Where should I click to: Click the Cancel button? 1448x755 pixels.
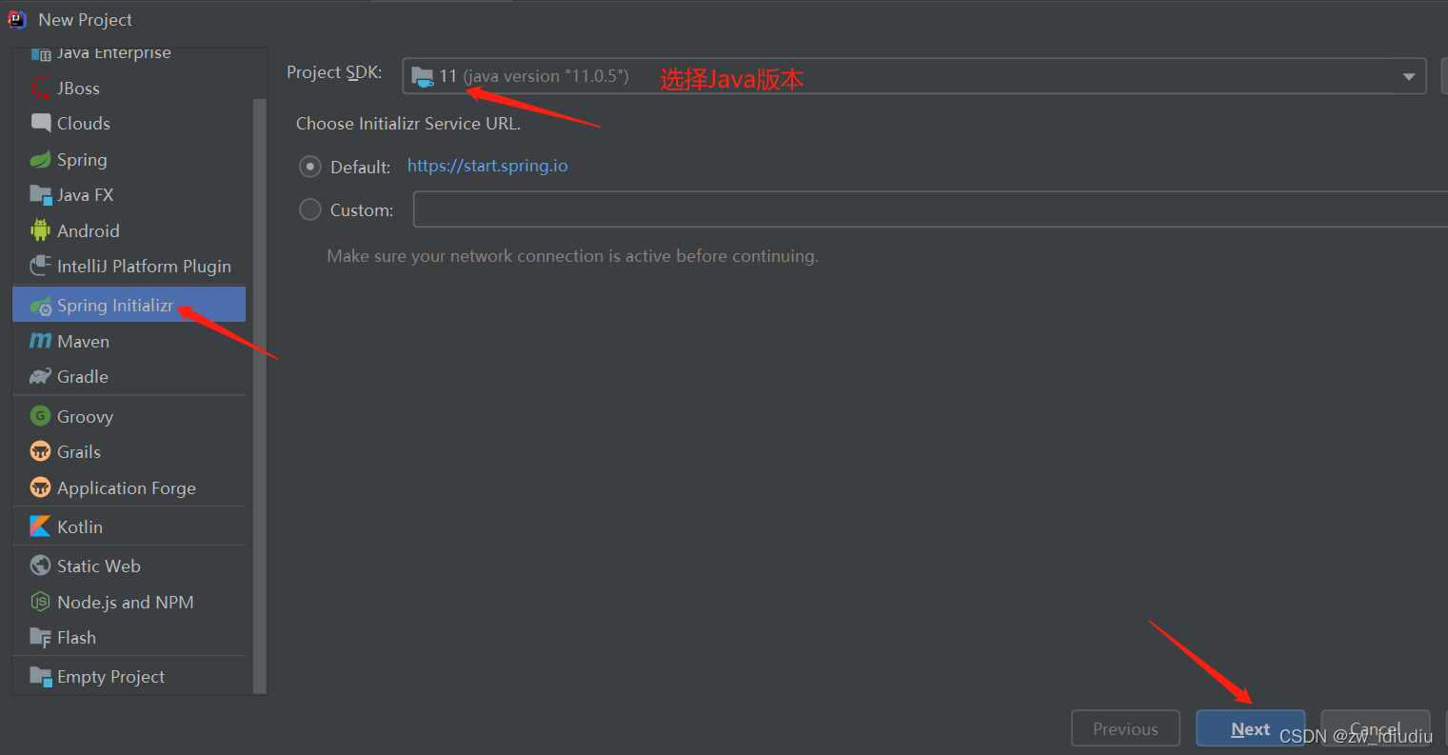click(1376, 728)
